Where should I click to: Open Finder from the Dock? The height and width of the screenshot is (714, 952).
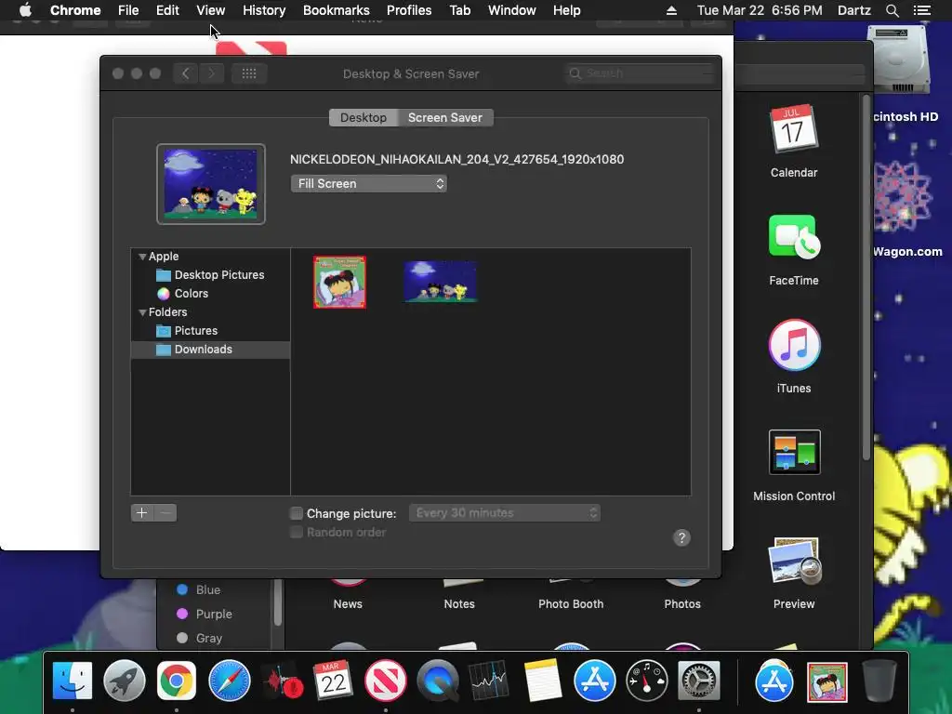[73, 681]
